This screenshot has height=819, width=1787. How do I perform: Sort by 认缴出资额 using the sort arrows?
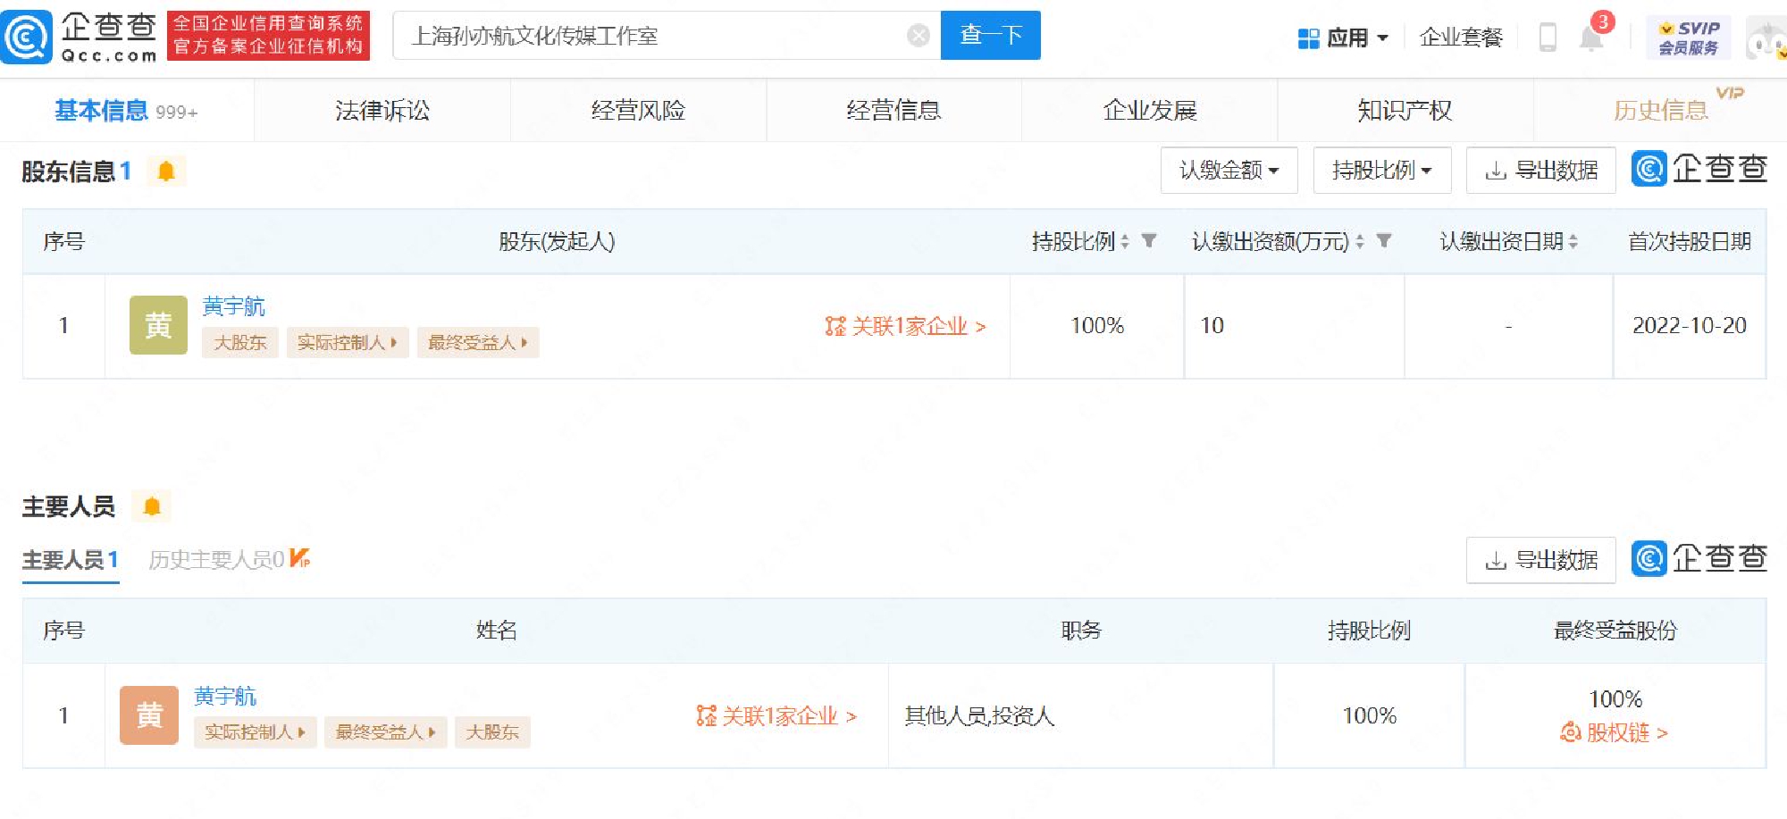point(1359,241)
